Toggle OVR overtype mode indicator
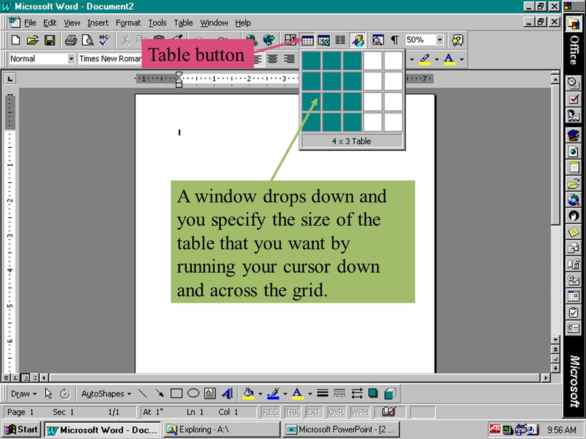The image size is (586, 439). click(x=336, y=412)
